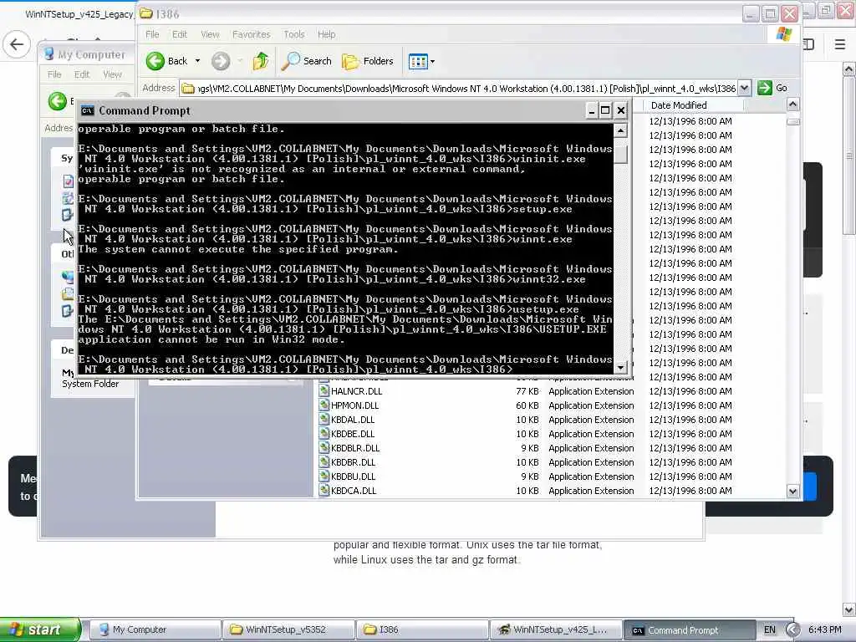Viewport: 856px width, 642px height.
Task: Select KBDBLR.DLL file
Action: [x=354, y=448]
